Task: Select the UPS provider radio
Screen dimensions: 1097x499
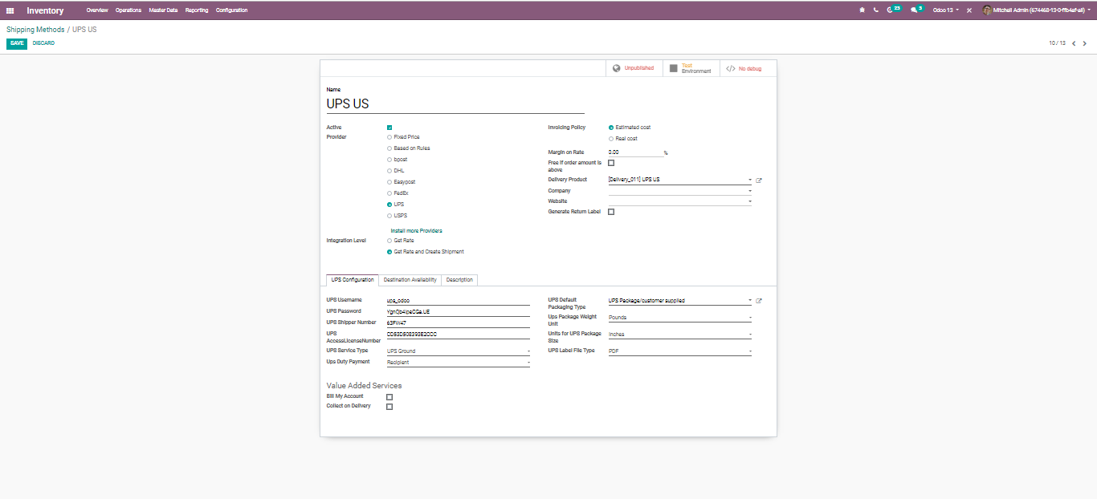Action: pos(389,205)
